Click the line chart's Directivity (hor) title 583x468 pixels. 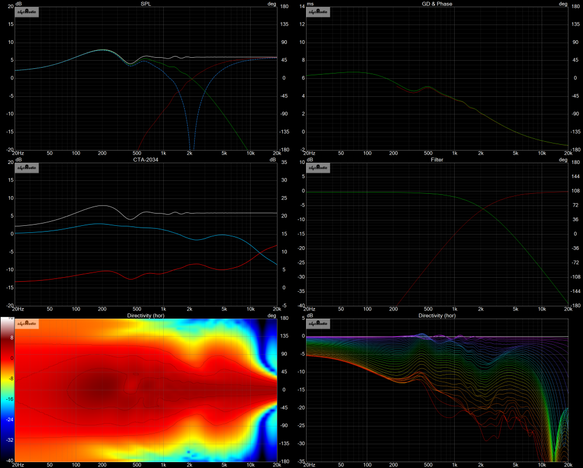pyautogui.click(x=437, y=315)
